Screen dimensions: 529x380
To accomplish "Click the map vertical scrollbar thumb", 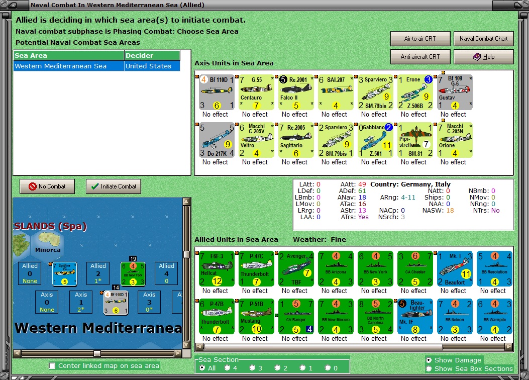I will (x=186, y=254).
